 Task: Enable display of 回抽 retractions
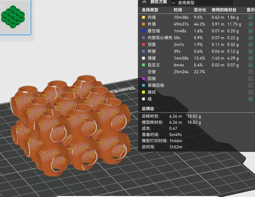click(250, 79)
